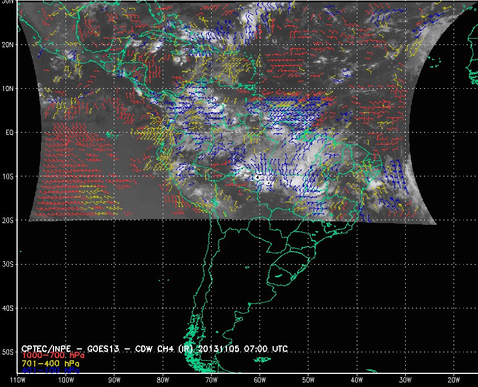Click the 40W longitude label
The height and width of the screenshot is (387, 478).
[x=357, y=380]
